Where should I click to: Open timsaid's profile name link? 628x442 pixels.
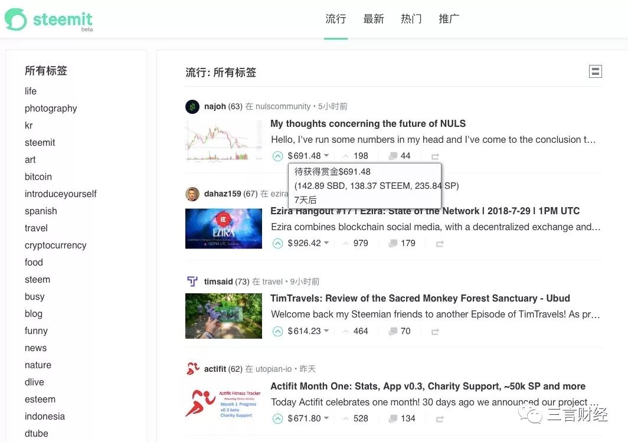[218, 281]
